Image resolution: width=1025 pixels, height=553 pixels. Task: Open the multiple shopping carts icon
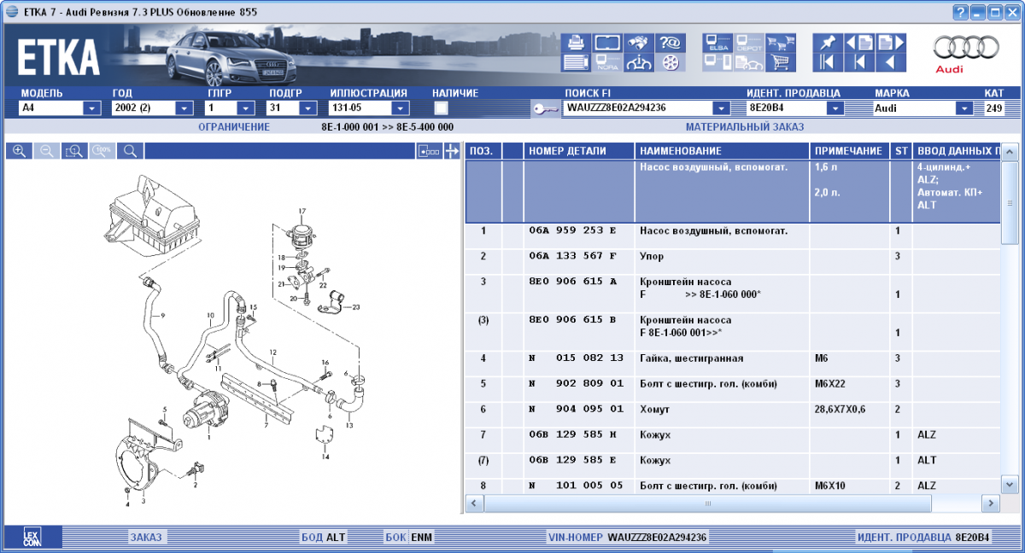(x=781, y=43)
